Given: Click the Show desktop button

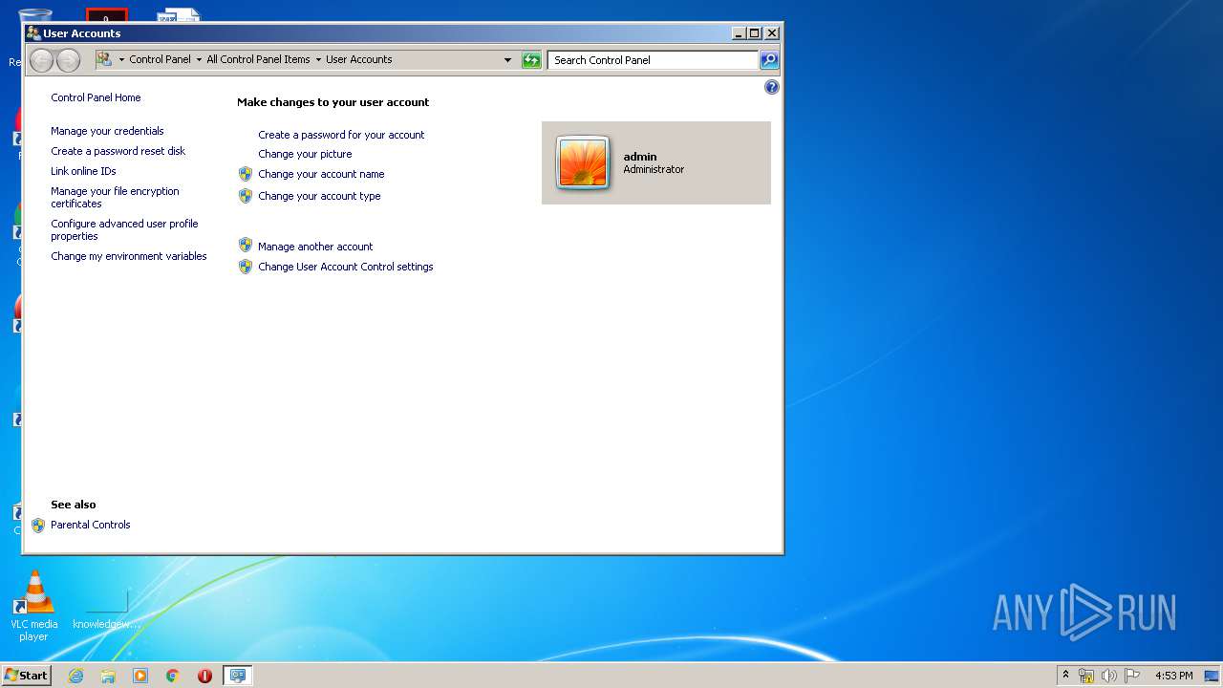Looking at the screenshot, I should [1212, 676].
